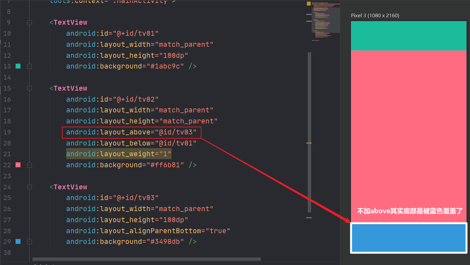This screenshot has width=470, height=265.
Task: Click the "#1abc9c" background value
Action: point(165,66)
